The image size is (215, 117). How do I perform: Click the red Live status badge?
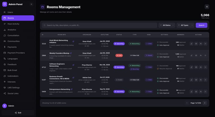119,56
